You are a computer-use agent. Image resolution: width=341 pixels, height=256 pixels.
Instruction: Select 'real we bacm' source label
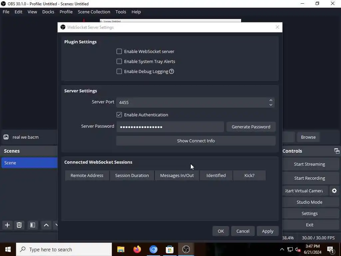25,137
